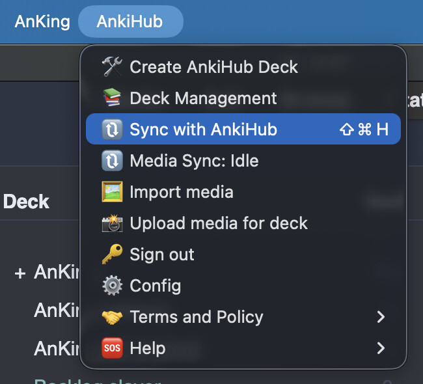
Task: Click the hammer-and-wrench Create Deck icon
Action: click(x=112, y=66)
